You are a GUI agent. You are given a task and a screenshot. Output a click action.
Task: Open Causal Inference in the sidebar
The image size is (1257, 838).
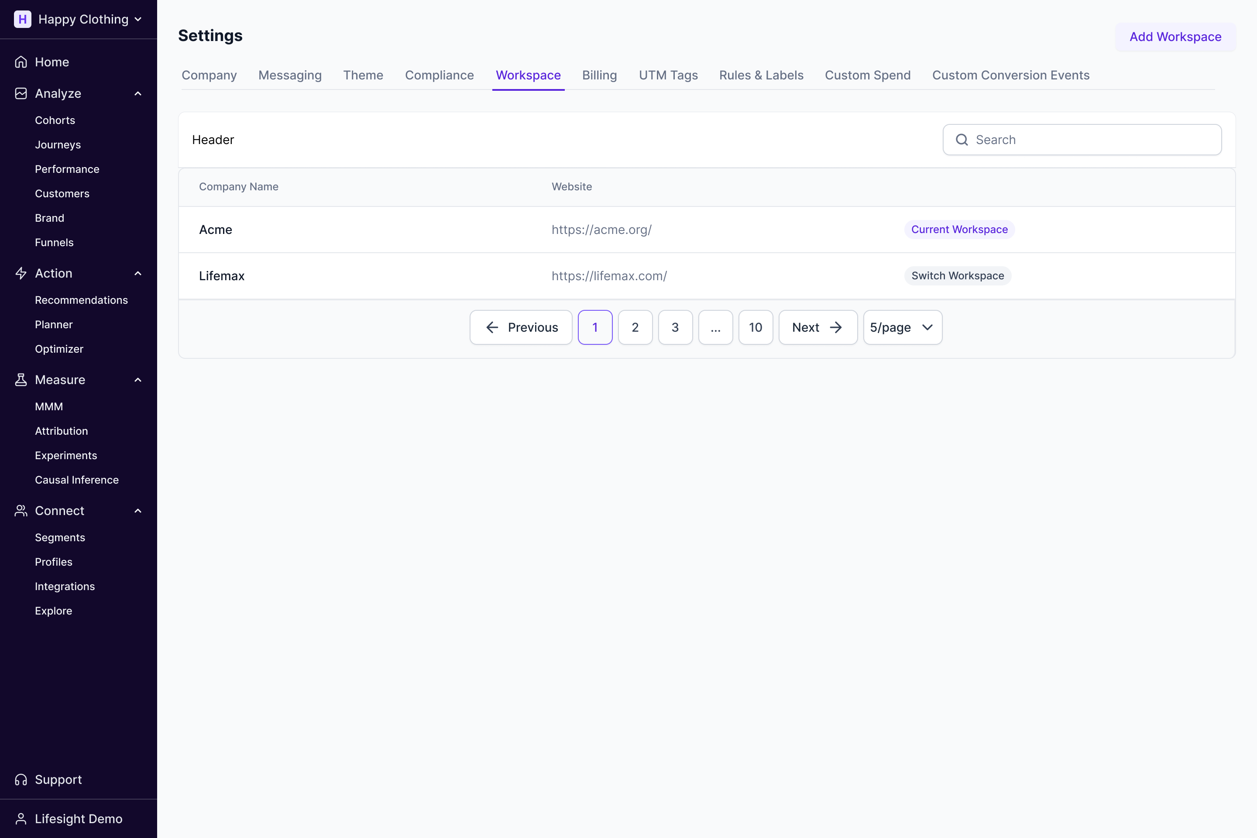pos(76,480)
